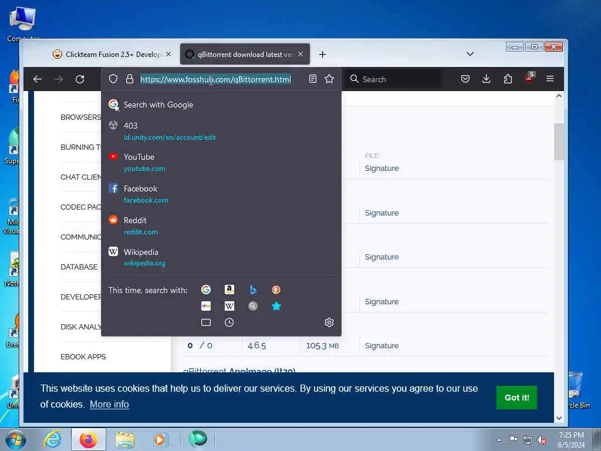Close the Clickteam Fusion tab
The width and height of the screenshot is (601, 451).
click(168, 55)
